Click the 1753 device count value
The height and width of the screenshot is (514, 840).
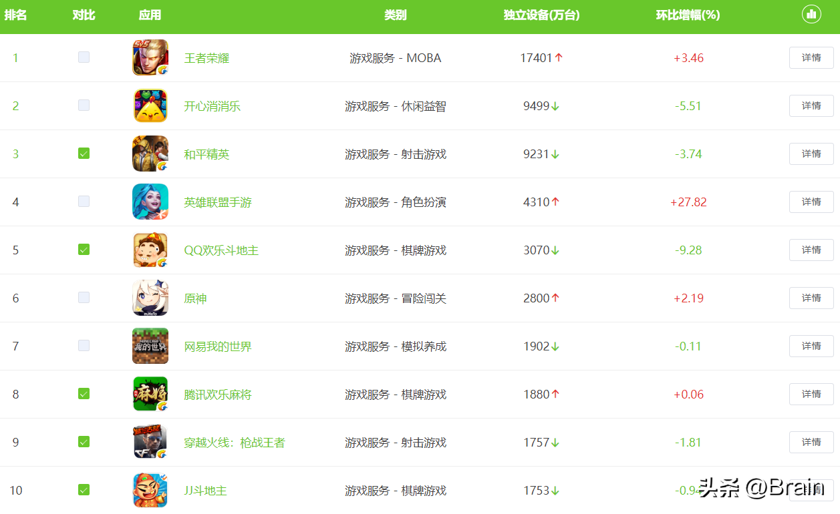coord(537,491)
